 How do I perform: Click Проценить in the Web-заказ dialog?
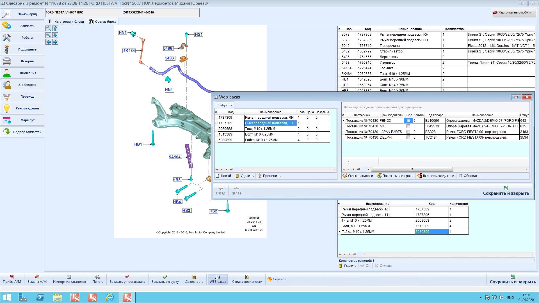pyautogui.click(x=269, y=176)
